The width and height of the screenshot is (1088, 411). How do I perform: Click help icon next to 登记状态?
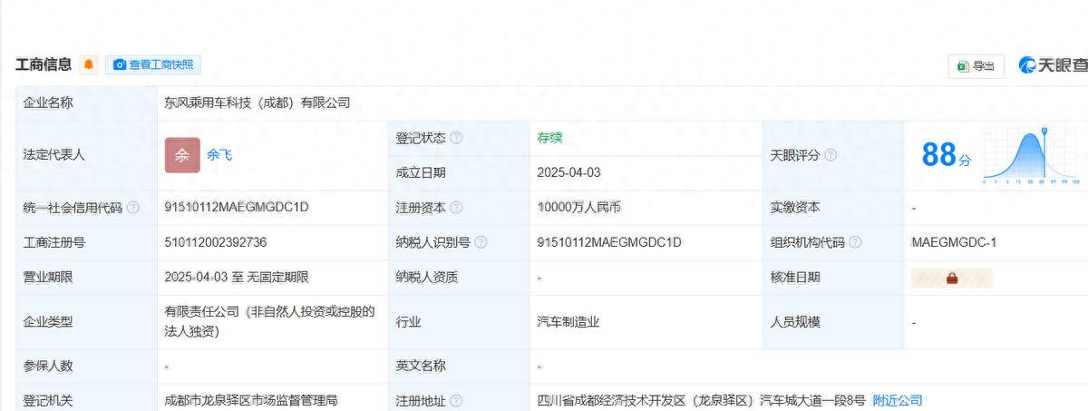(456, 138)
